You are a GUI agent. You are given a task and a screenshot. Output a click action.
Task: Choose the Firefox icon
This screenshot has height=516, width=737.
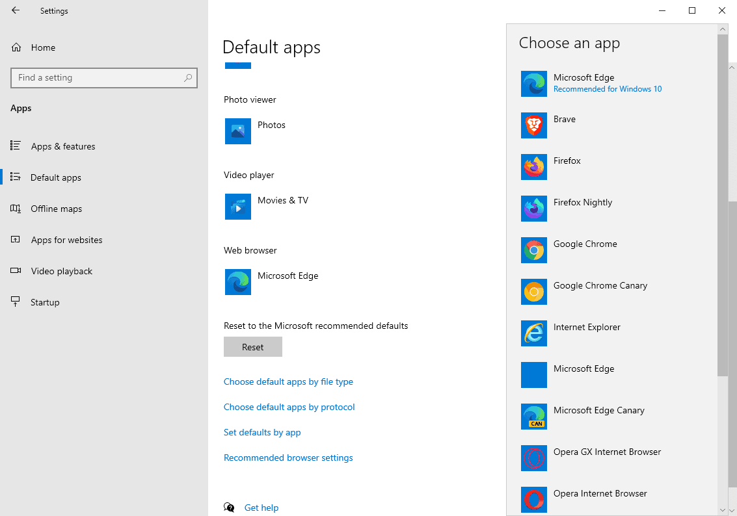coord(534,166)
